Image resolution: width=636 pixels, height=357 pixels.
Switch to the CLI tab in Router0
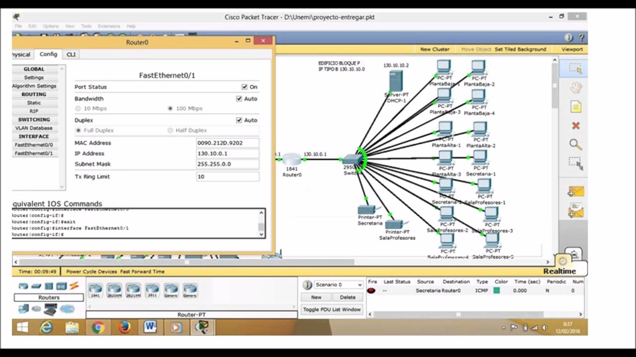71,55
